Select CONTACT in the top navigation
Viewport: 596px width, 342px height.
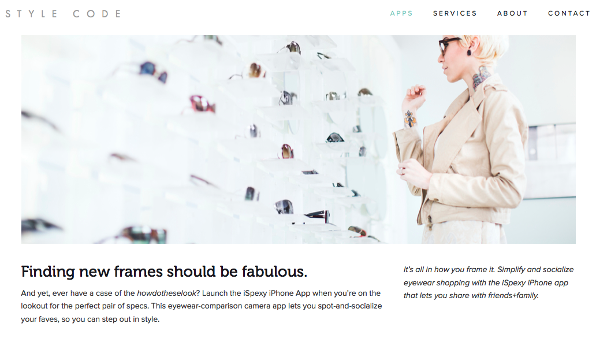(x=569, y=13)
